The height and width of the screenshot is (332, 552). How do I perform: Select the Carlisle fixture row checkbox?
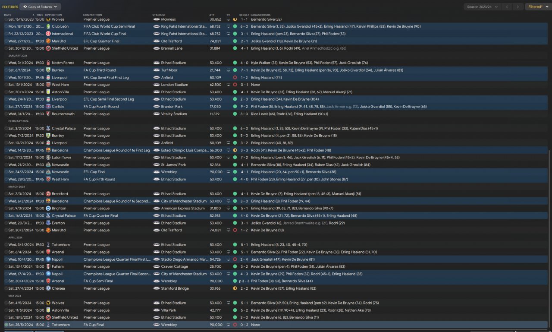[6, 107]
